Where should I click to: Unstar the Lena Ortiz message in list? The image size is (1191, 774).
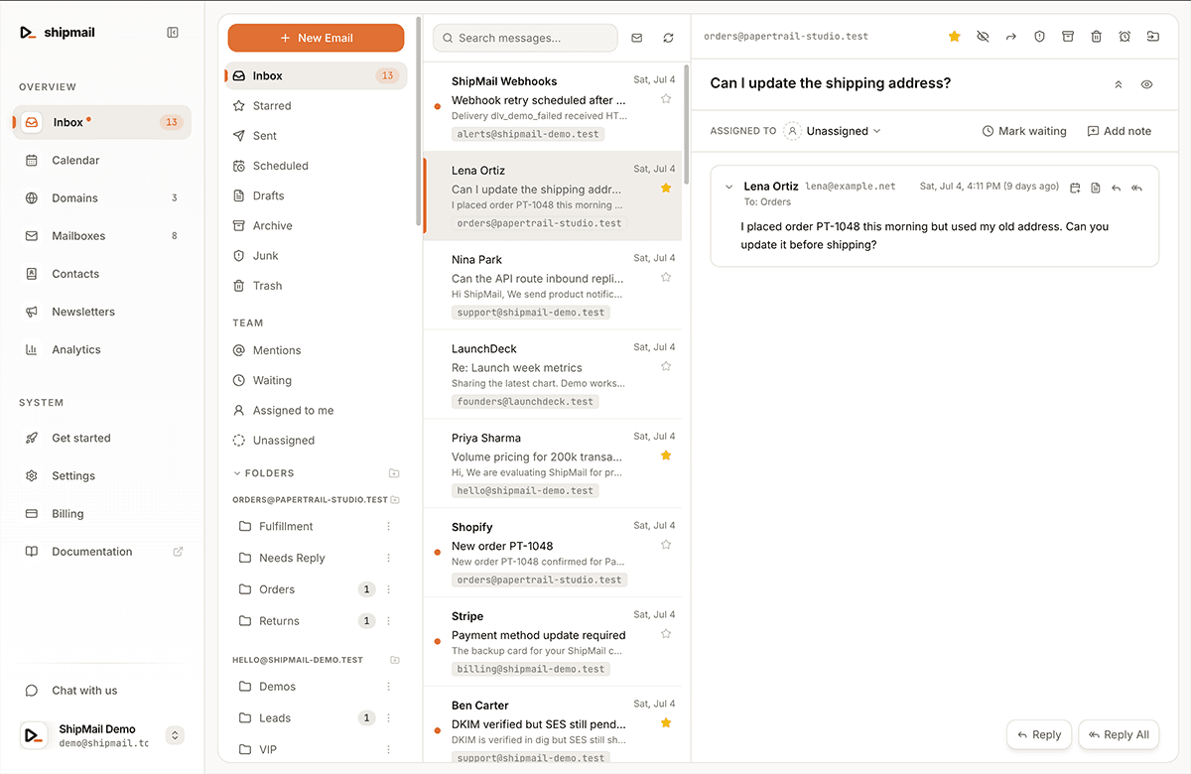(666, 188)
